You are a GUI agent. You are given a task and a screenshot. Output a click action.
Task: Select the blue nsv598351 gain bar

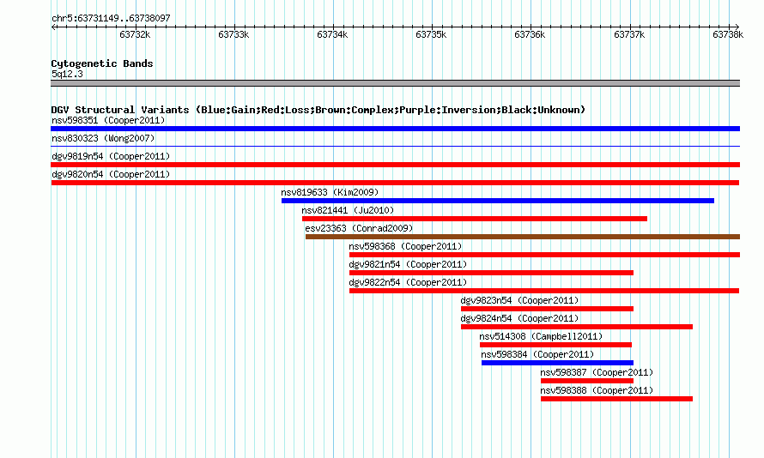[395, 129]
